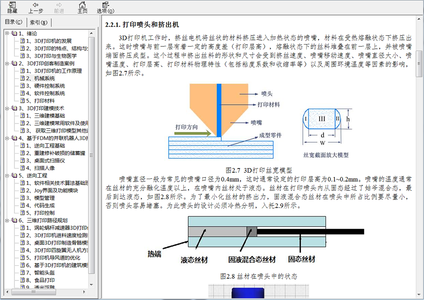
Task: Click the topic icon for 三维建模基础
Action: click(x=23, y=116)
